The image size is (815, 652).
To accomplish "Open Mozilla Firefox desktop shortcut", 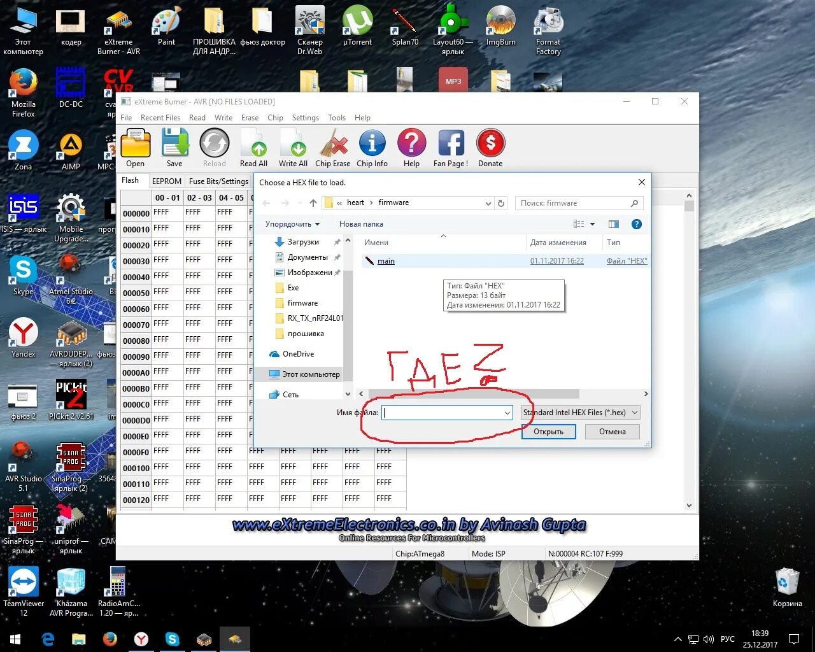I will click(24, 93).
